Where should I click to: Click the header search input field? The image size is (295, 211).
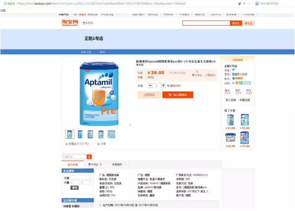pos(206,23)
